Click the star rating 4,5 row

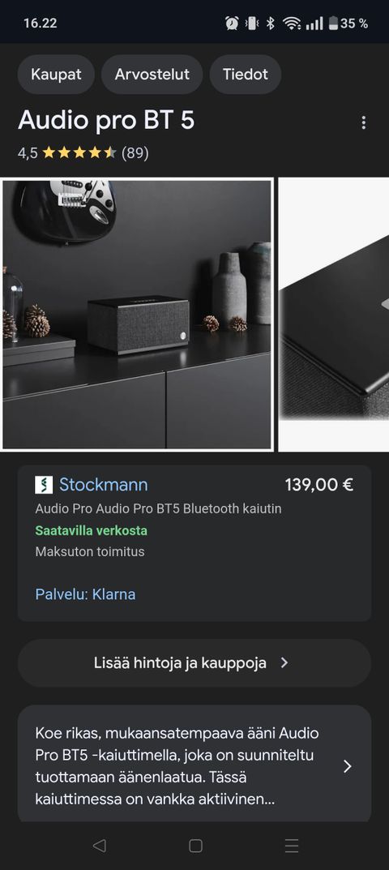click(x=83, y=153)
